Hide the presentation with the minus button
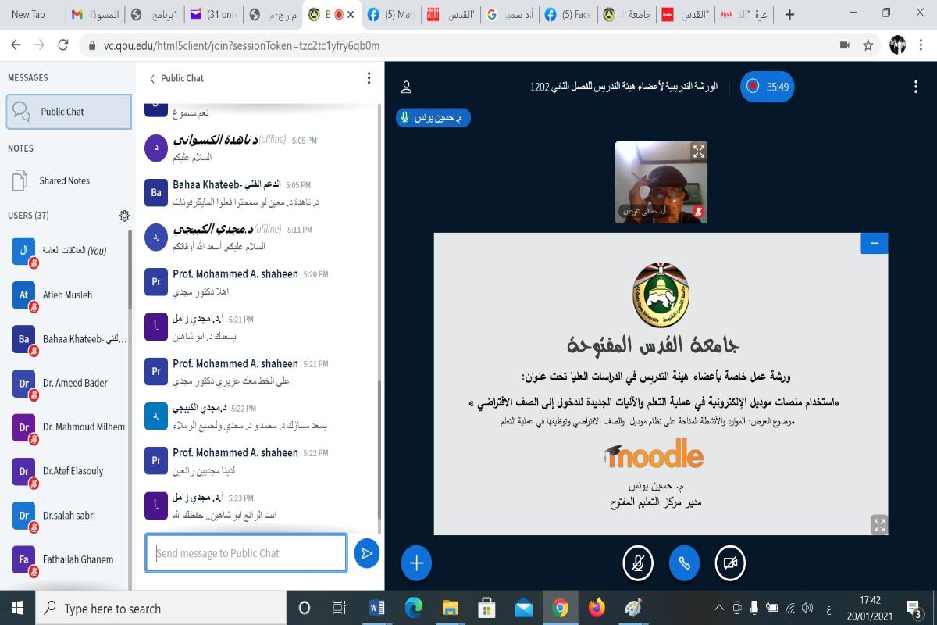The image size is (937, 625). tap(875, 243)
